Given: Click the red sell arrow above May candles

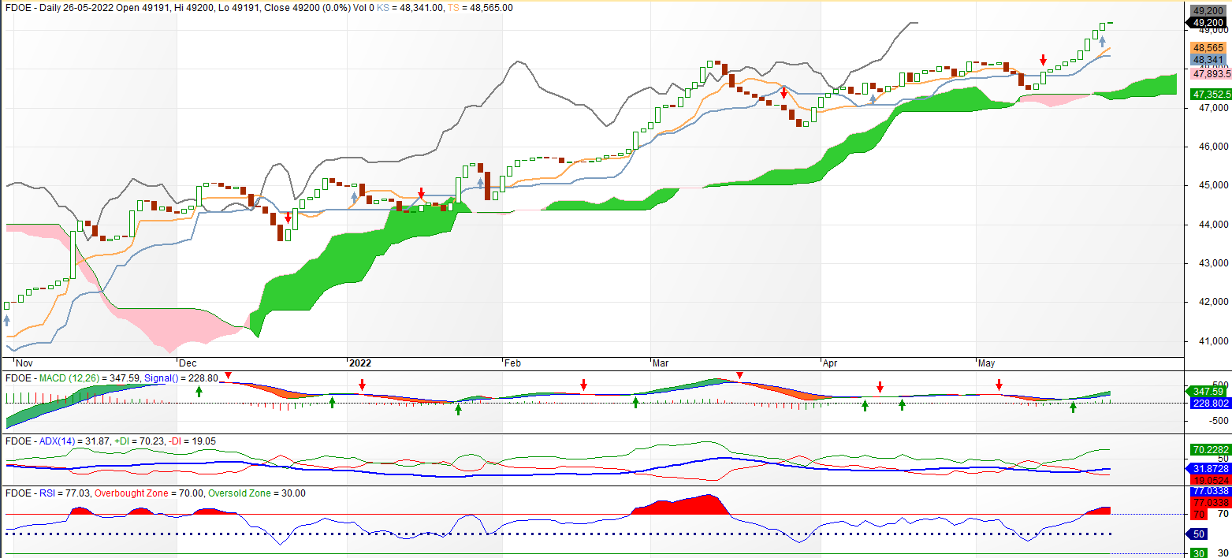Looking at the screenshot, I should 1043,60.
